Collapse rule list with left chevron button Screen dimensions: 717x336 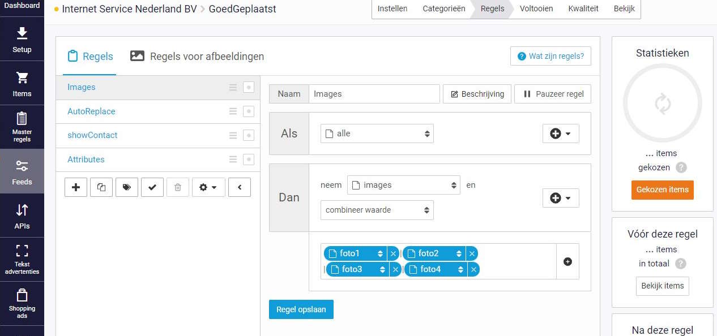pos(240,187)
